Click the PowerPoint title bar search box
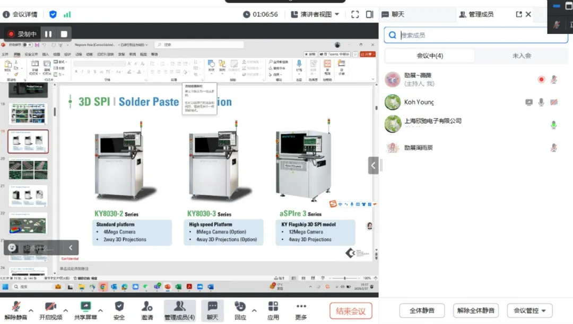 click(199, 44)
